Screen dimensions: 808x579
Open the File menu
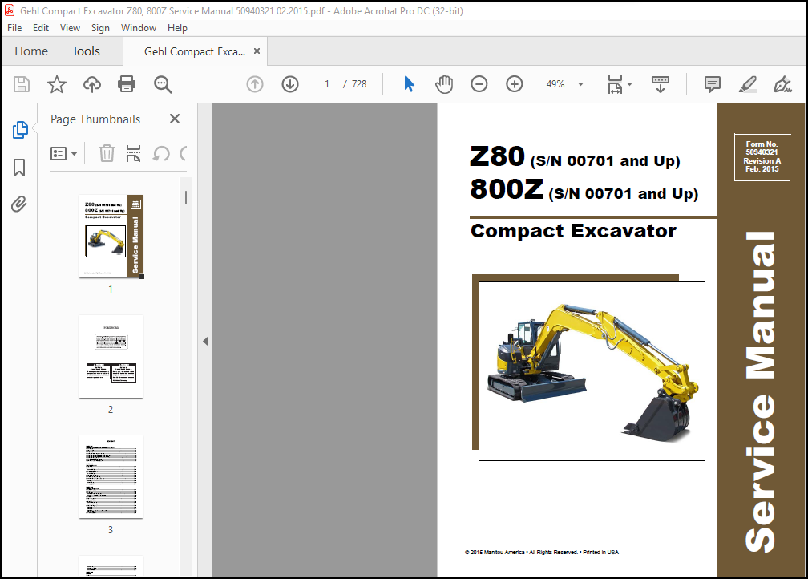14,28
